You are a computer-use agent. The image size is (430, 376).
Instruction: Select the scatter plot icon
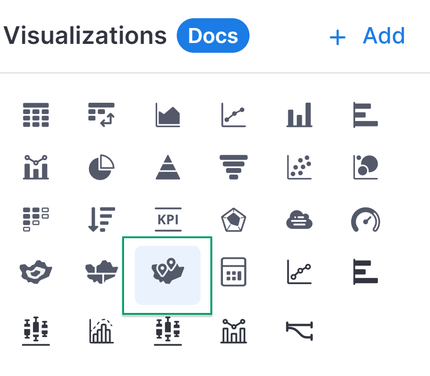tap(299, 167)
